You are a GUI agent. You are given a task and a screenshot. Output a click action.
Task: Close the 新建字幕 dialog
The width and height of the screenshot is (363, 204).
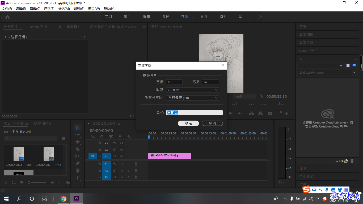[223, 65]
